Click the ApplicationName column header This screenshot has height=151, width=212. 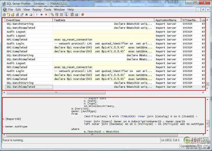point(168,20)
